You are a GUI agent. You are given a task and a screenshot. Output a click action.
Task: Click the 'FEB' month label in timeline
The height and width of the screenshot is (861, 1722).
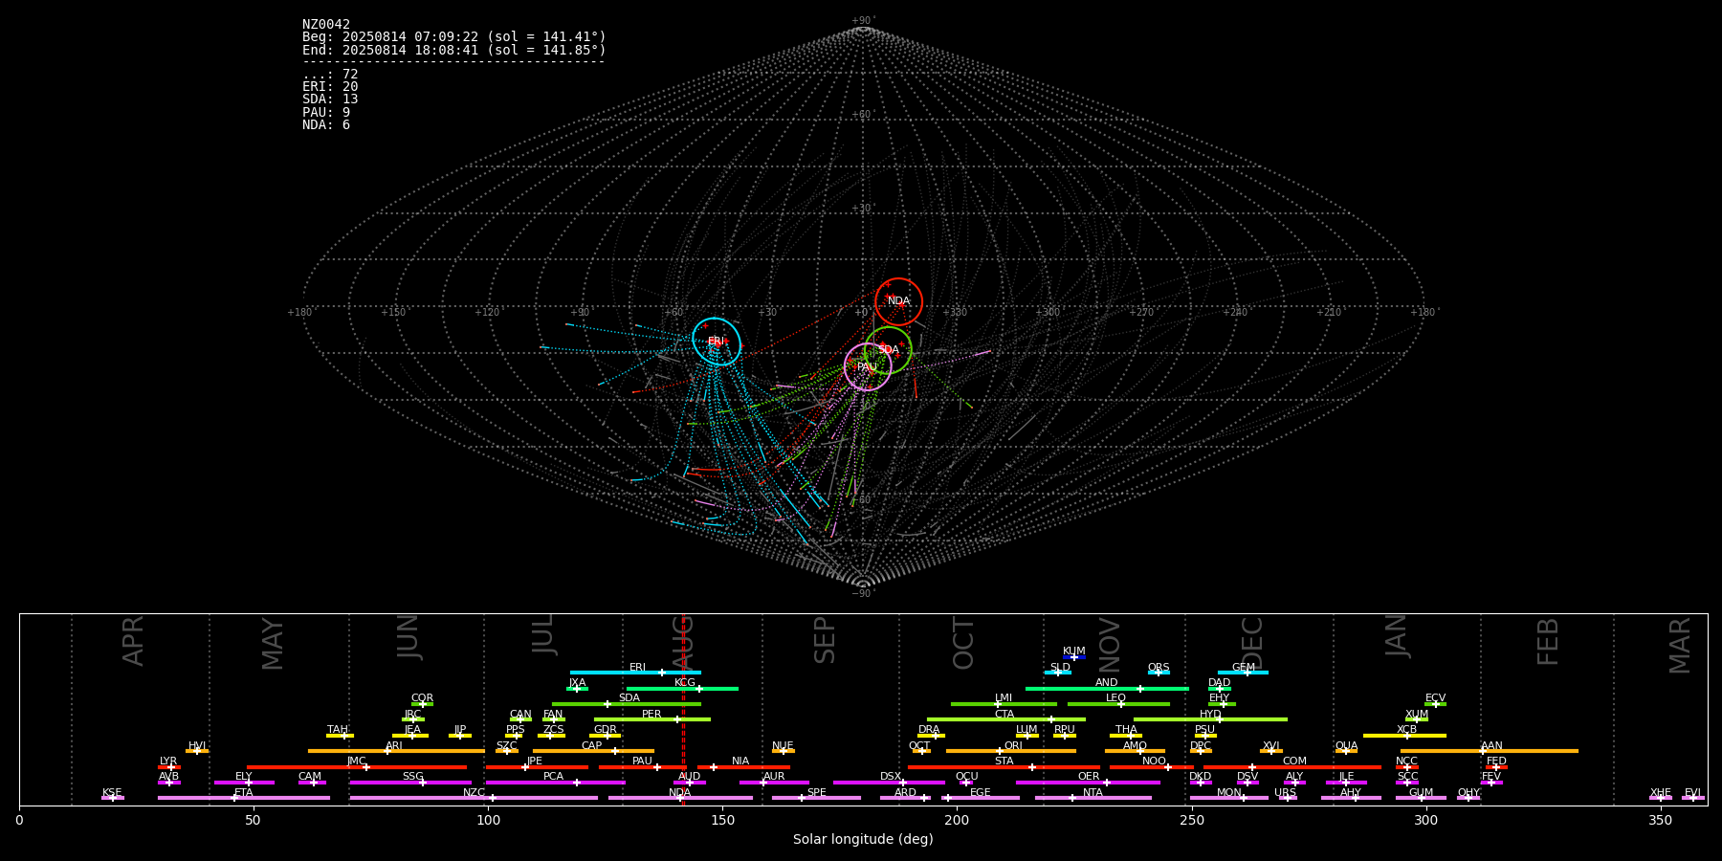[x=1548, y=641]
